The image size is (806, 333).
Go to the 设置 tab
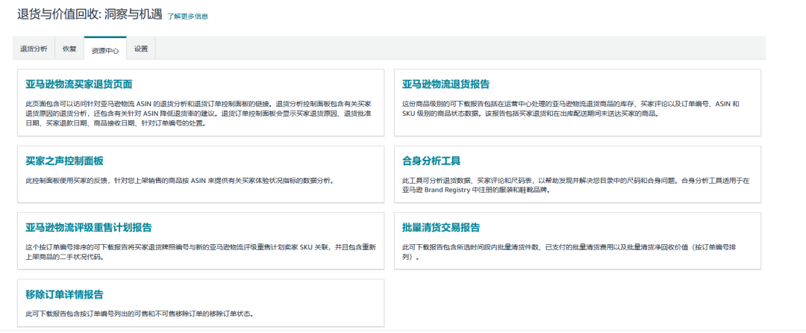pyautogui.click(x=141, y=49)
